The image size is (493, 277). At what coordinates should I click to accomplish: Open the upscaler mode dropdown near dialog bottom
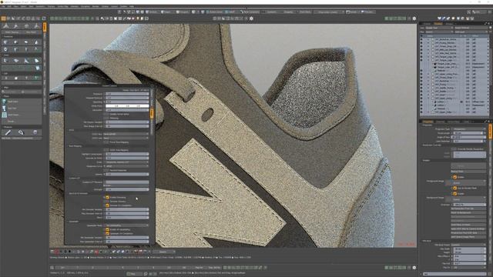coord(127,225)
